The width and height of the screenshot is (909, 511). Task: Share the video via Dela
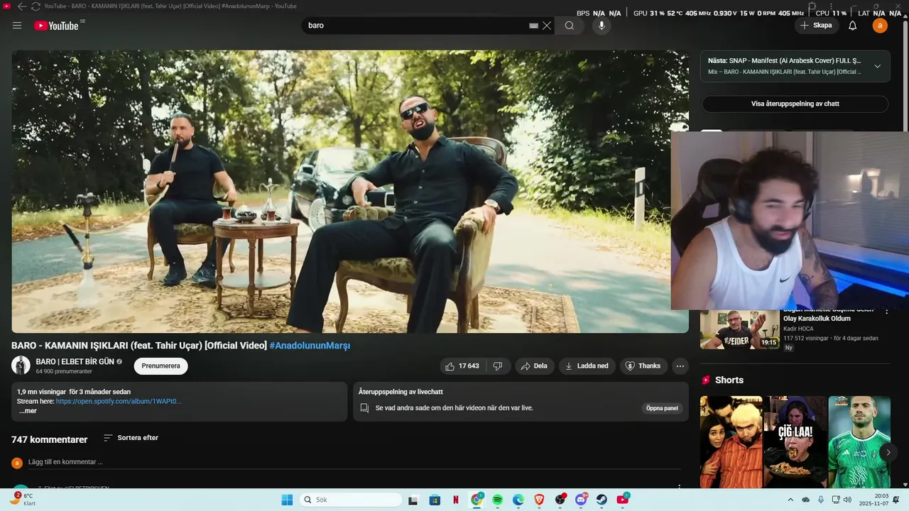coord(534,366)
